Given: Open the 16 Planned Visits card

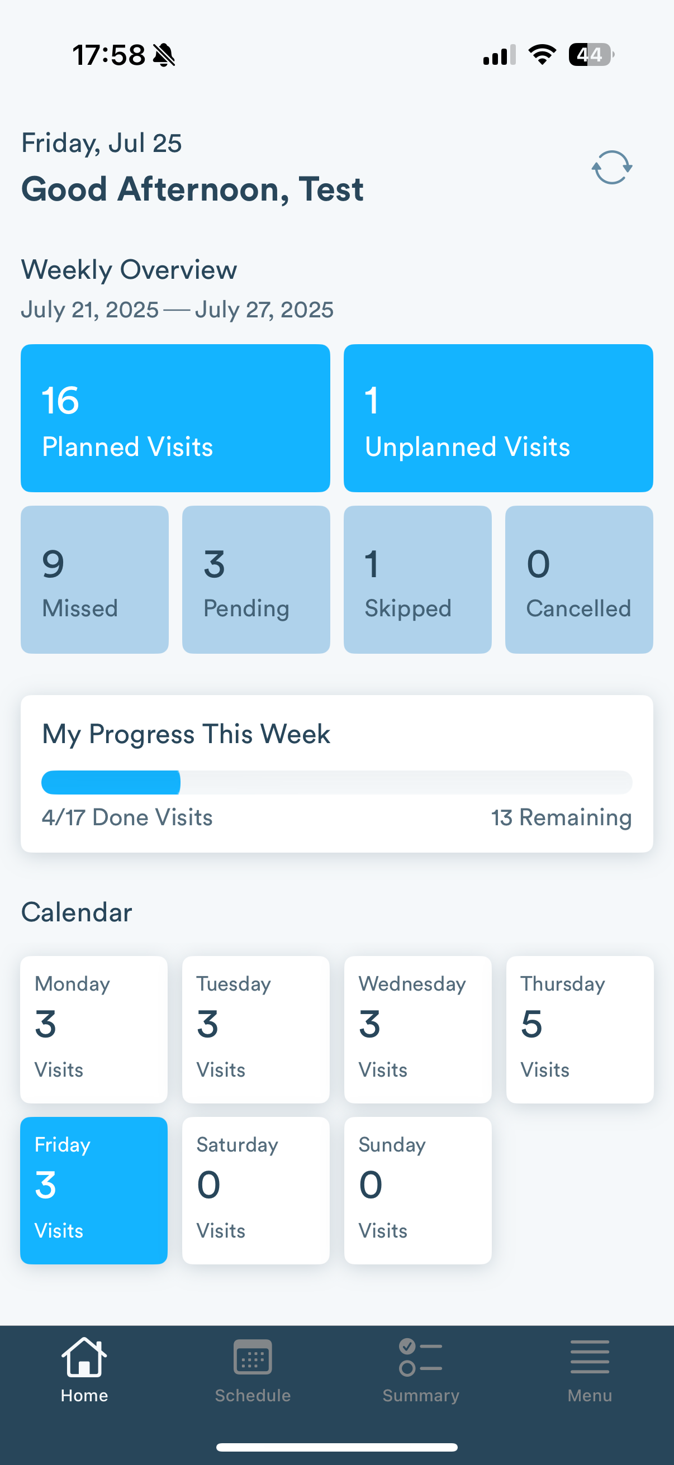Looking at the screenshot, I should 175,418.
